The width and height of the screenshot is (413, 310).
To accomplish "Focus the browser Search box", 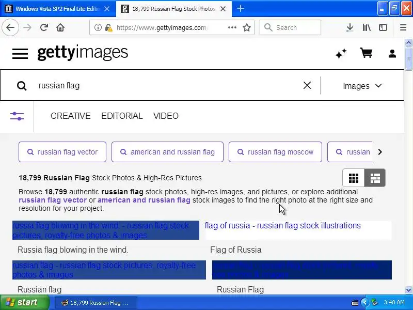I will click(290, 27).
